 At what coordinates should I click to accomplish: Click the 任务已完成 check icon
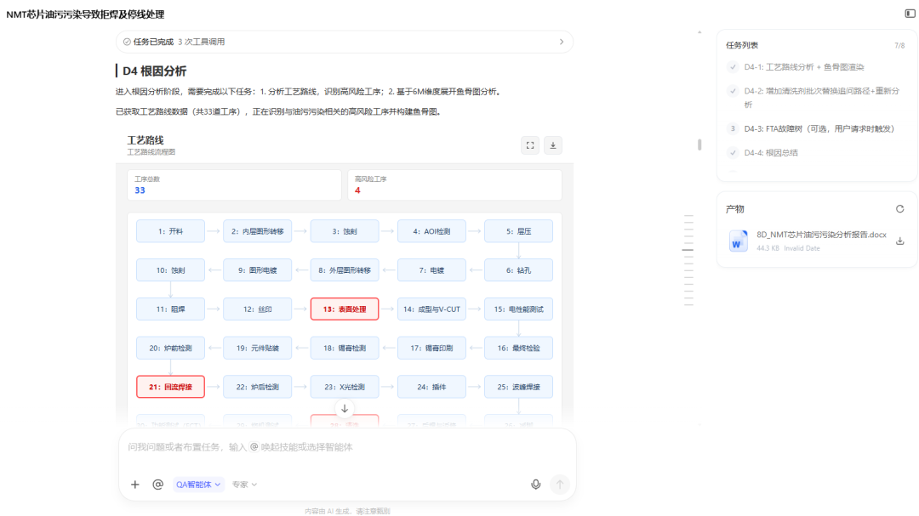pos(127,42)
